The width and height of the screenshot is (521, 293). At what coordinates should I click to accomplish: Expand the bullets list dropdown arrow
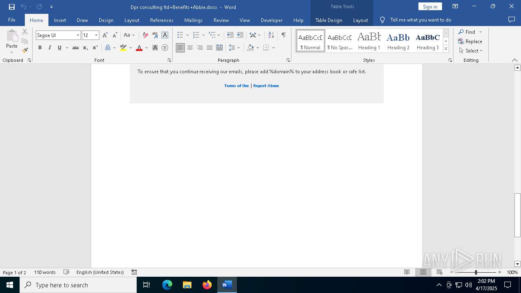point(187,35)
